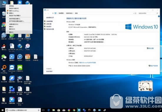Image resolution: width=162 pixels, height=112 pixels.
Task: Open 远程设置 link in System sidebar
Action: [x=49, y=24]
